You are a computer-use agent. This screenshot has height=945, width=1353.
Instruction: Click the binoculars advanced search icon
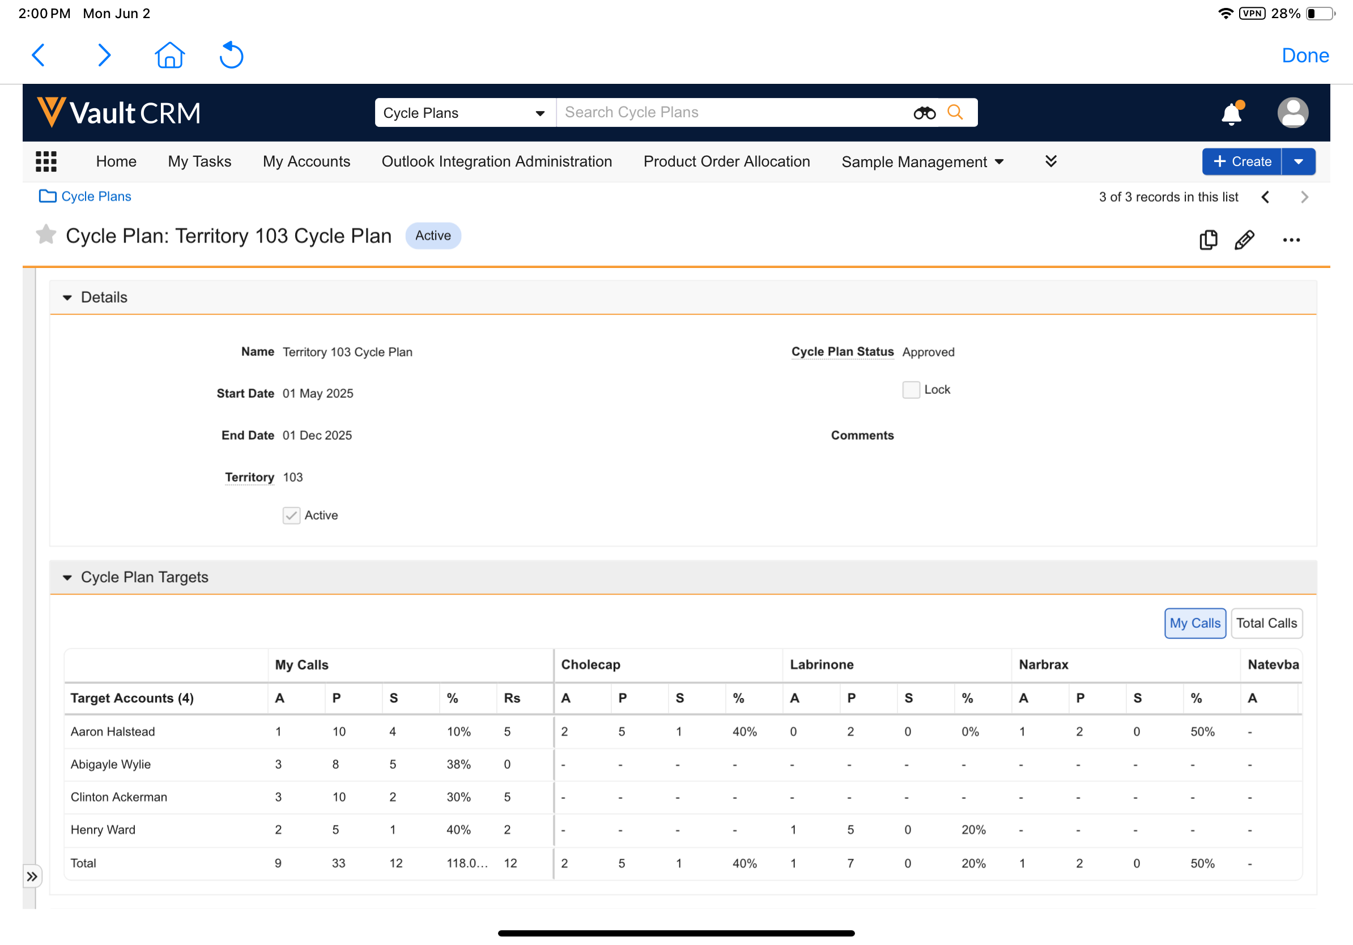(x=924, y=113)
